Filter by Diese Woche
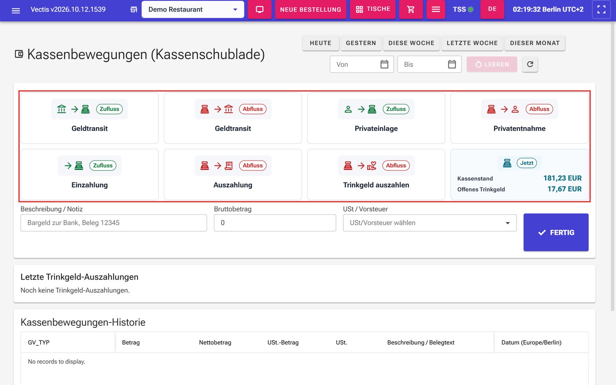The image size is (616, 385). 411,43
